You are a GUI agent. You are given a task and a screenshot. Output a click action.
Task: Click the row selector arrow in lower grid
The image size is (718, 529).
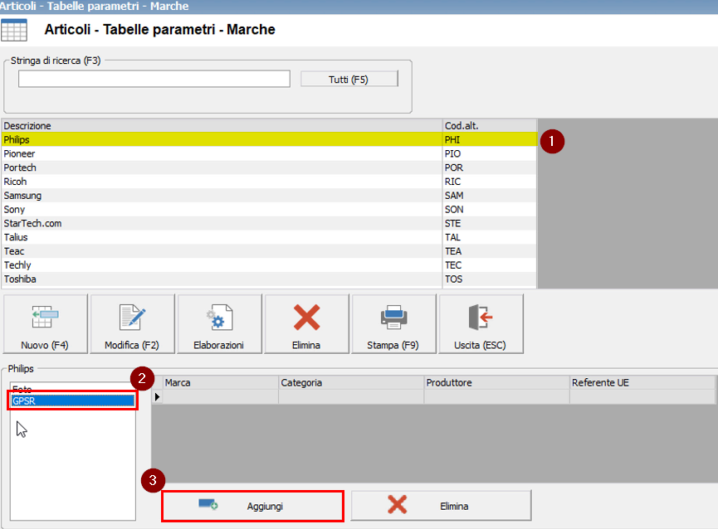pyautogui.click(x=157, y=396)
